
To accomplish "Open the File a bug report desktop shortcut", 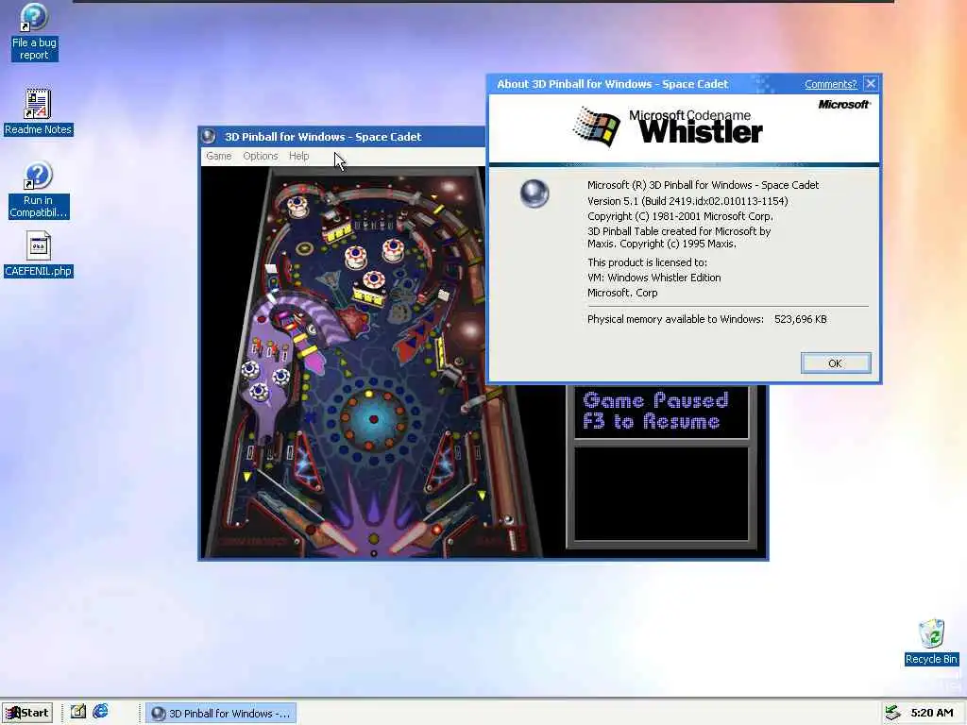I will click(34, 31).
